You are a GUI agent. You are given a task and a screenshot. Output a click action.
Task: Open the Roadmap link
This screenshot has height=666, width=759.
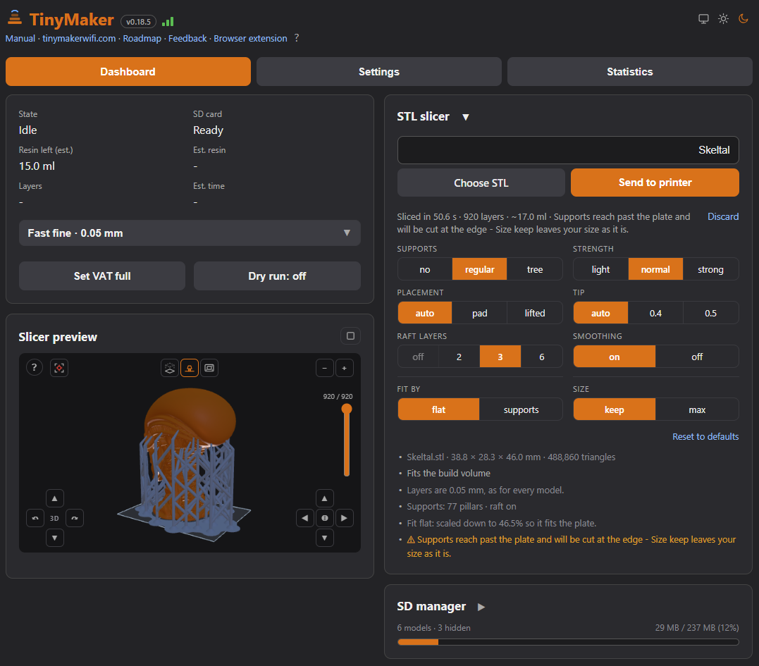[x=142, y=38]
